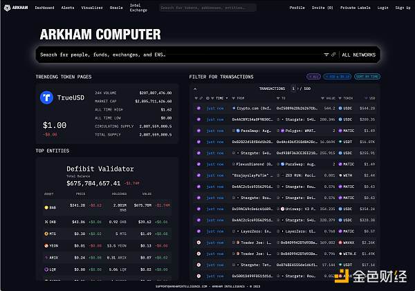Focus the top search tokens field
The image size is (415, 291).
(x=207, y=8)
